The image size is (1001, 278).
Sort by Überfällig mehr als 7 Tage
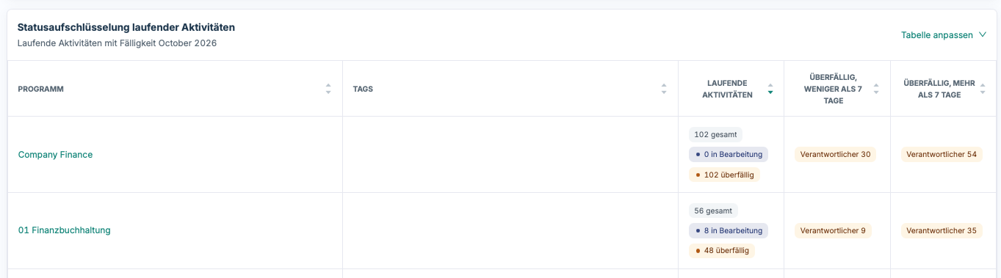click(x=983, y=89)
